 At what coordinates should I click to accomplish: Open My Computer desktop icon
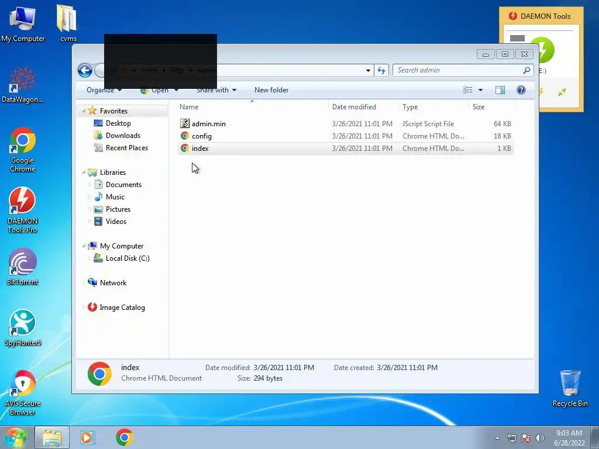[x=23, y=23]
